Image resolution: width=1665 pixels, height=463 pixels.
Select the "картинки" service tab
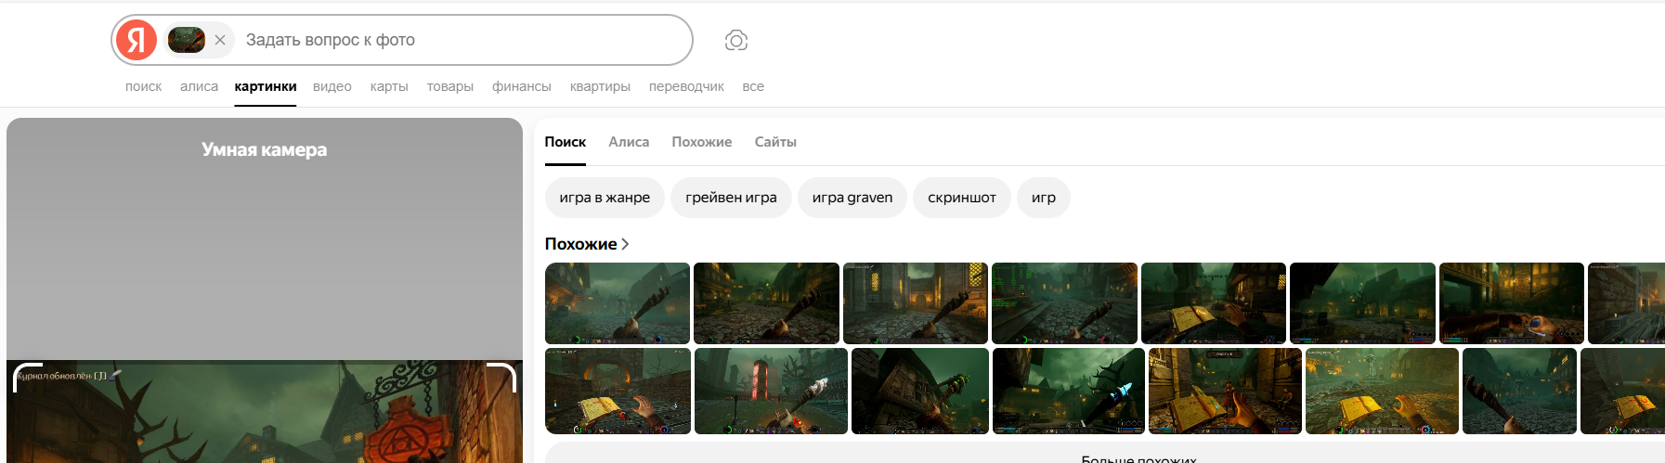pyautogui.click(x=266, y=86)
